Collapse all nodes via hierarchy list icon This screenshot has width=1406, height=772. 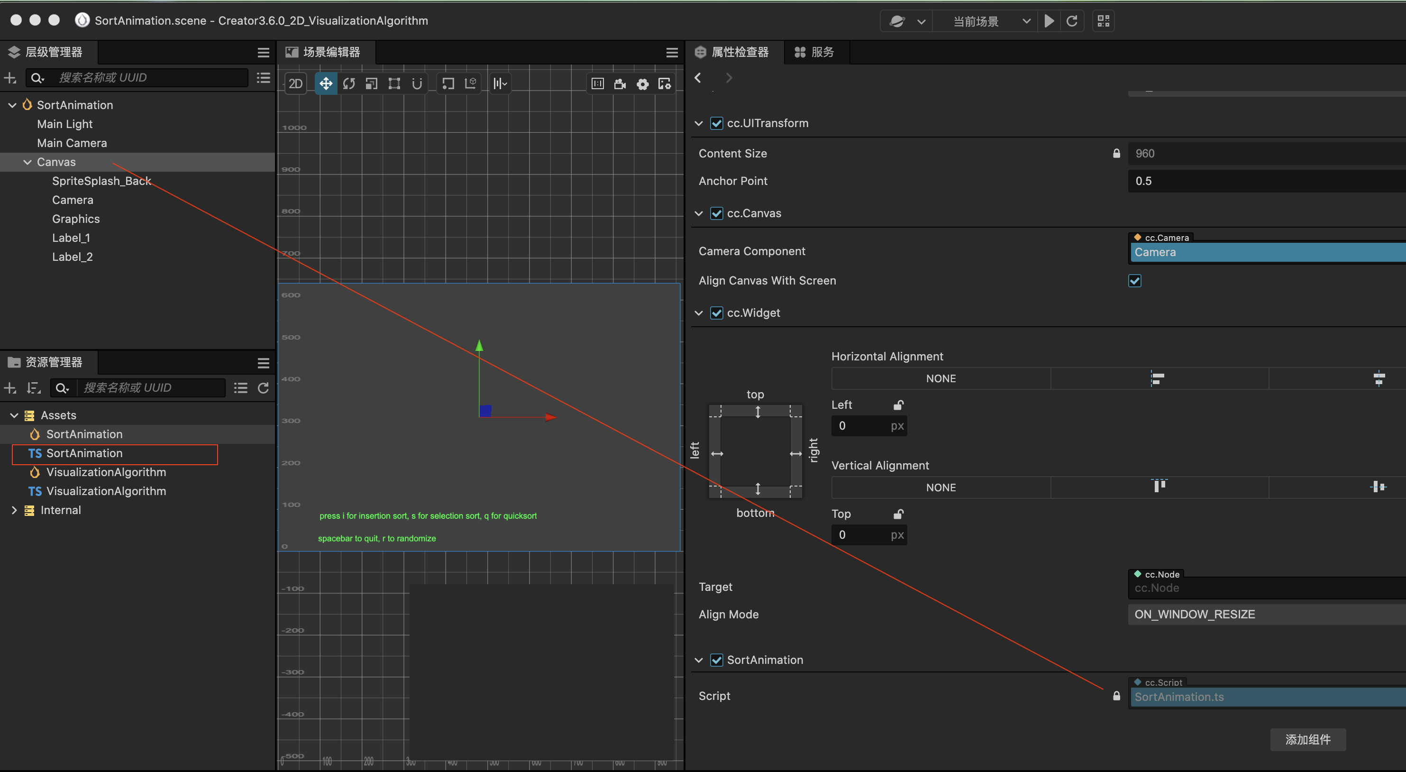pyautogui.click(x=263, y=78)
